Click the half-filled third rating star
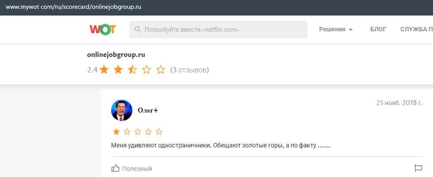The height and width of the screenshot is (177, 433). 132,70
